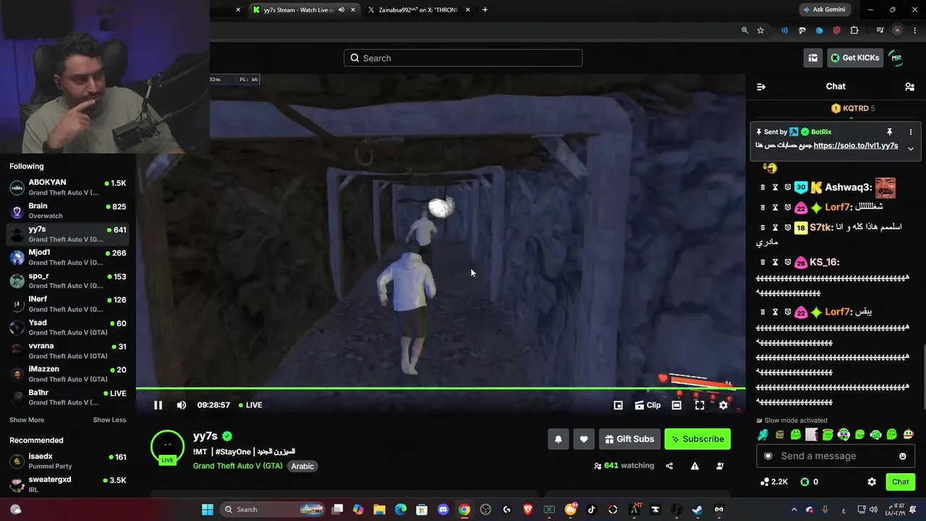Share the stream with the share icon

point(669,466)
